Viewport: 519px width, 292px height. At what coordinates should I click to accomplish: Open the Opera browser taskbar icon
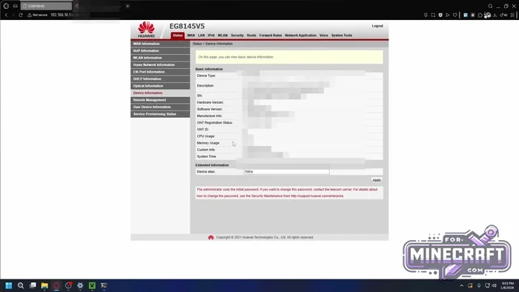pos(56,285)
